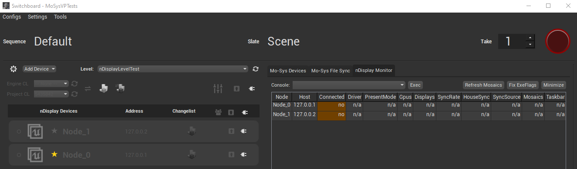Increase the Take number with the up arrow

click(530, 38)
